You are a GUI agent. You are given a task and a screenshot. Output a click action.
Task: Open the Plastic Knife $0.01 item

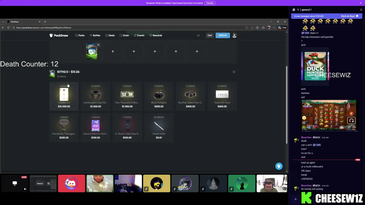pos(159,127)
